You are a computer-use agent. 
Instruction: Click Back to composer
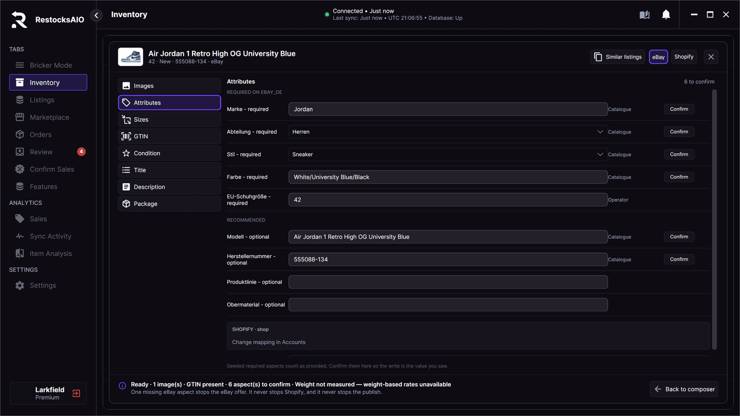coord(684,389)
